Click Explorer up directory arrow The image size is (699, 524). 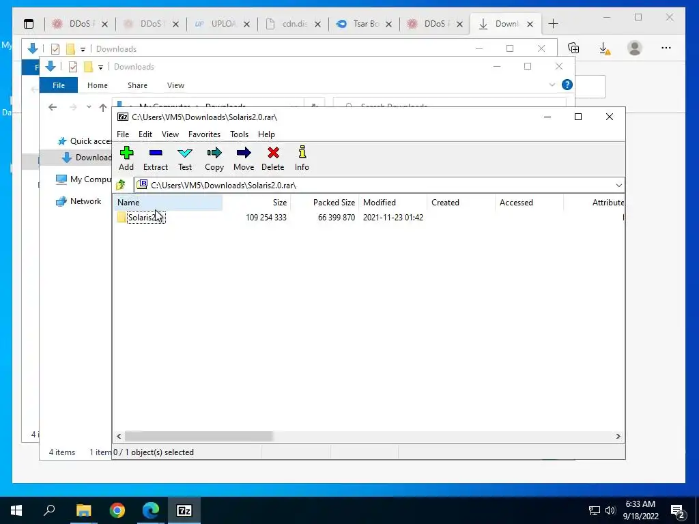coord(103,107)
